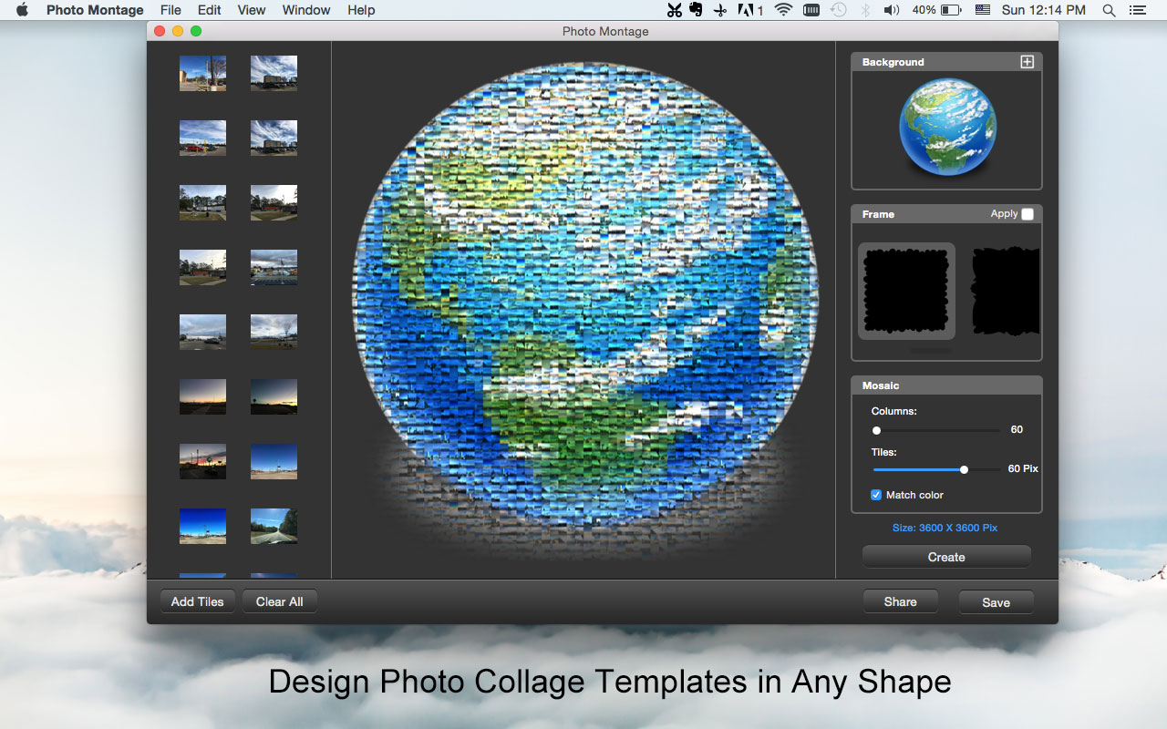
Task: Open Spotlight search magnifier icon
Action: coord(1109,10)
